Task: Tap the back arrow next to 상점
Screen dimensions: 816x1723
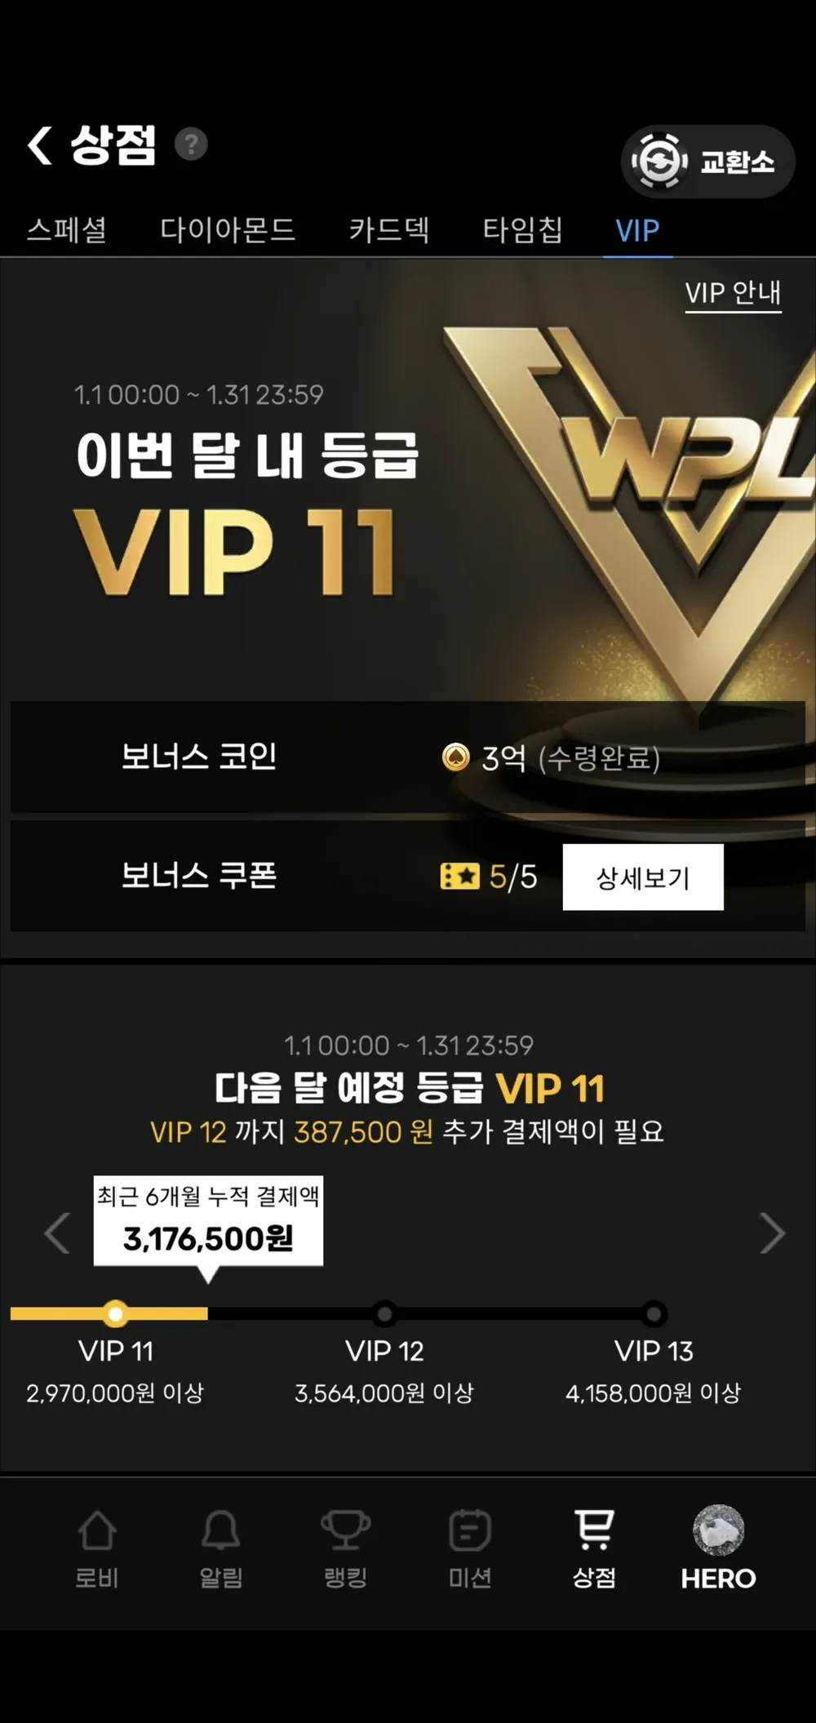Action: click(39, 145)
